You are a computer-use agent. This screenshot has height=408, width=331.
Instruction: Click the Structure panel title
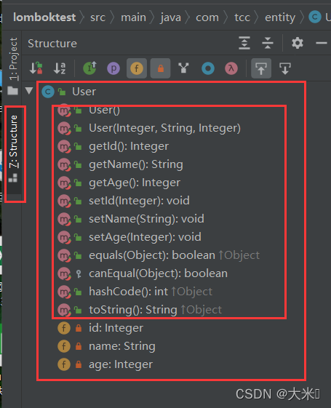click(x=52, y=44)
